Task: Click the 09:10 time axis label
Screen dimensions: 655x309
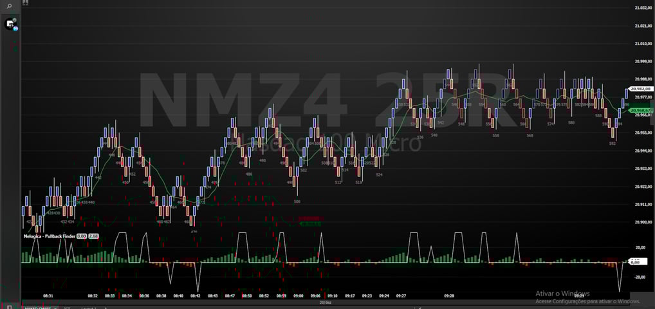Action: [333, 295]
